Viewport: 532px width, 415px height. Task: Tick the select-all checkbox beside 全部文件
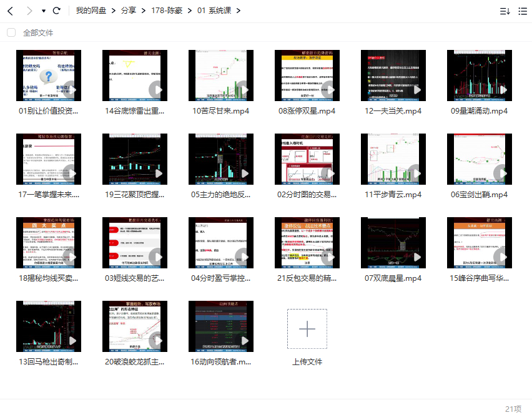11,32
